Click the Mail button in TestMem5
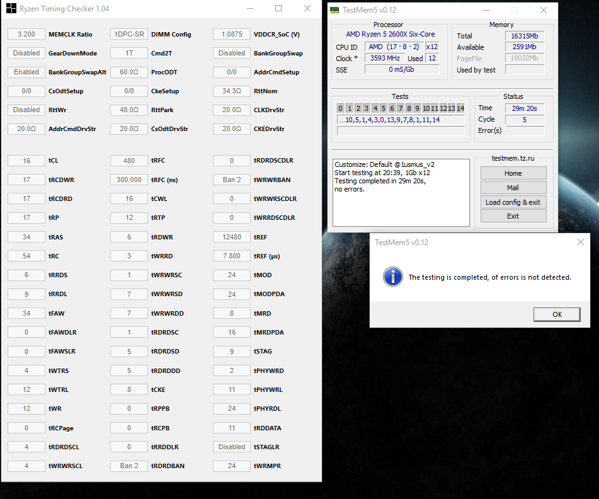The image size is (599, 499). [x=513, y=188]
